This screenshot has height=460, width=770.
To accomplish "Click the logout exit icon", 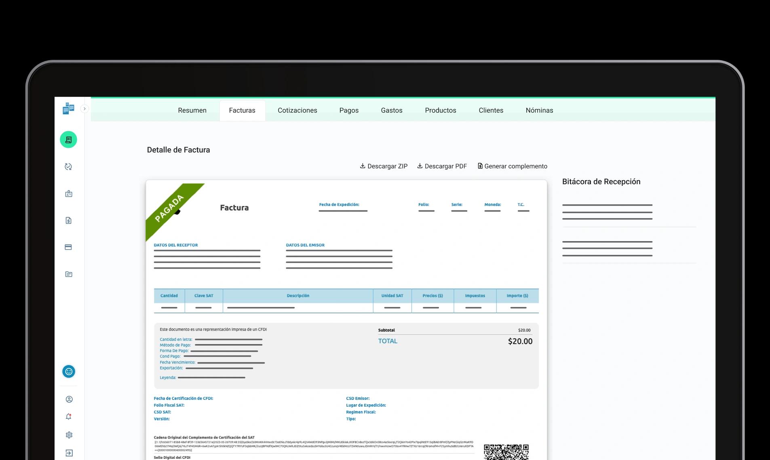I will [x=69, y=453].
